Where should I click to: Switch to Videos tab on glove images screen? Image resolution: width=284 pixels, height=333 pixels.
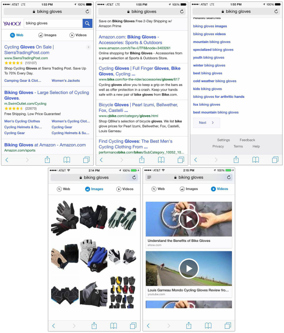point(125,189)
